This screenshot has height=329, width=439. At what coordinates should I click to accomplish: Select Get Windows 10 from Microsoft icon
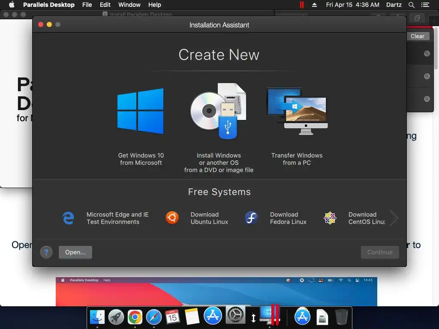141,111
